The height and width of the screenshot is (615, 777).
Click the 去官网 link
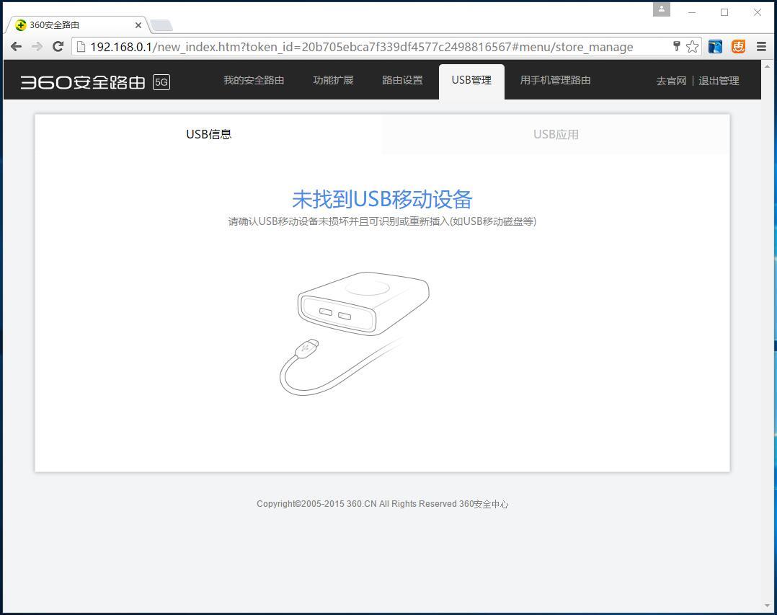pyautogui.click(x=670, y=81)
